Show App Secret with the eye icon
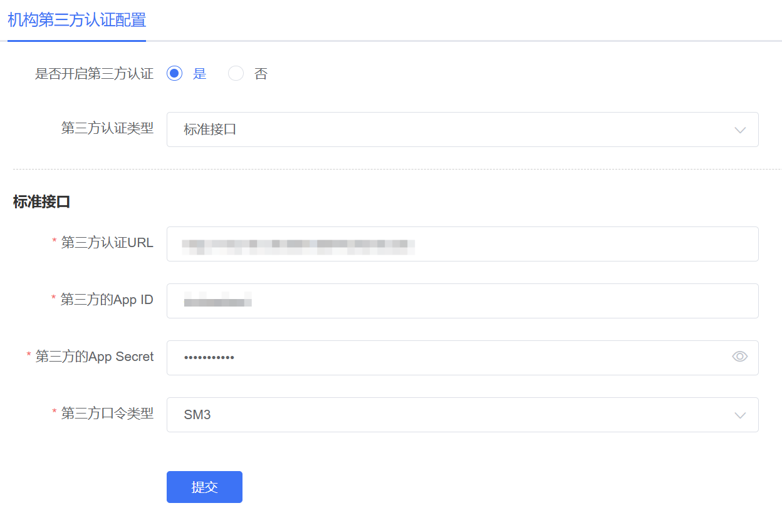 pyautogui.click(x=740, y=357)
